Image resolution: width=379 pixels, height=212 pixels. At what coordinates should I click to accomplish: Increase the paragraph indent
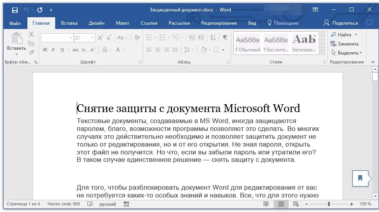[201, 38]
